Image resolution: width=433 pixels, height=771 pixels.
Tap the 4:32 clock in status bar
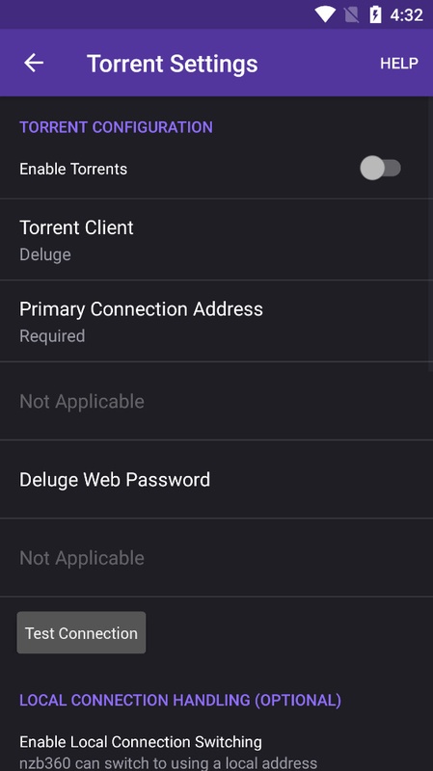click(406, 14)
